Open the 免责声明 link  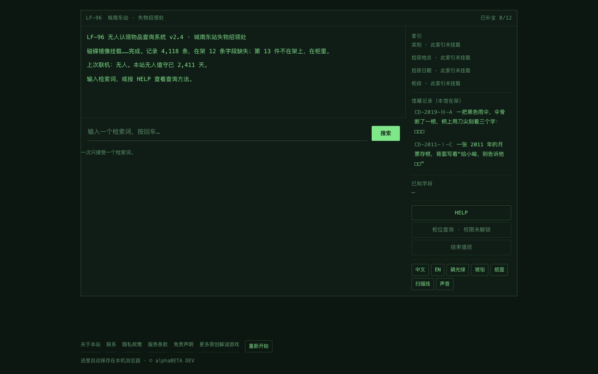[184, 344]
